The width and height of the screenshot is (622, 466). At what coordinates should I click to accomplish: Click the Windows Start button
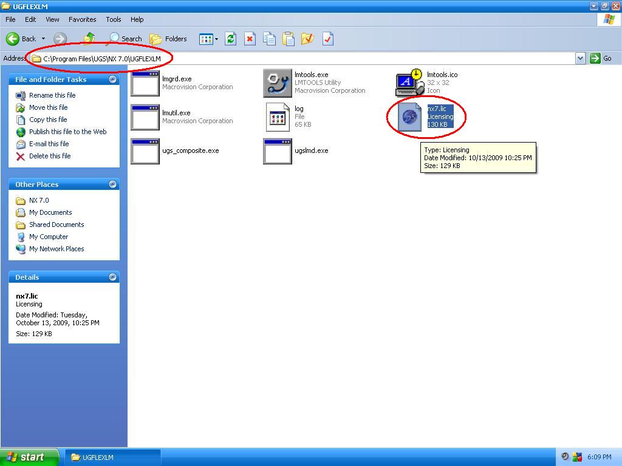click(x=29, y=458)
